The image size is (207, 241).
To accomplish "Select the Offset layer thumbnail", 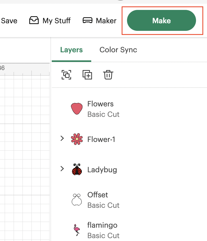I will (x=77, y=199).
